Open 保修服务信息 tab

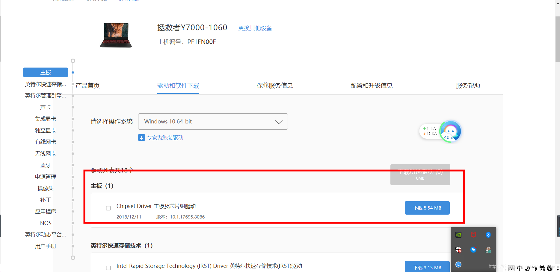[275, 85]
